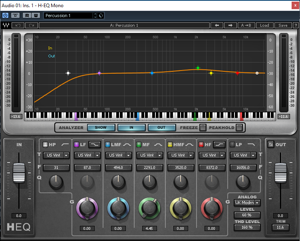The height and width of the screenshot is (241, 300).
Task: Open the ANALOG UK Modrn dropdown
Action: click(x=247, y=203)
